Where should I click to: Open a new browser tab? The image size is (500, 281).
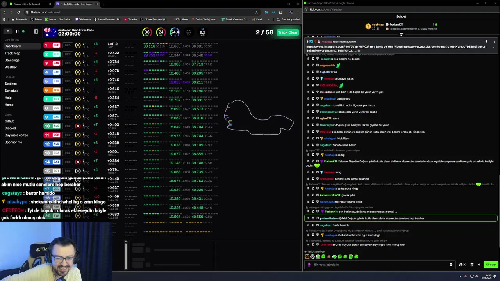(104, 4)
